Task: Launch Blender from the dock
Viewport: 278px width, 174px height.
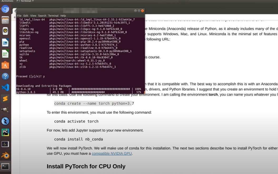Action: [x=5, y=155]
